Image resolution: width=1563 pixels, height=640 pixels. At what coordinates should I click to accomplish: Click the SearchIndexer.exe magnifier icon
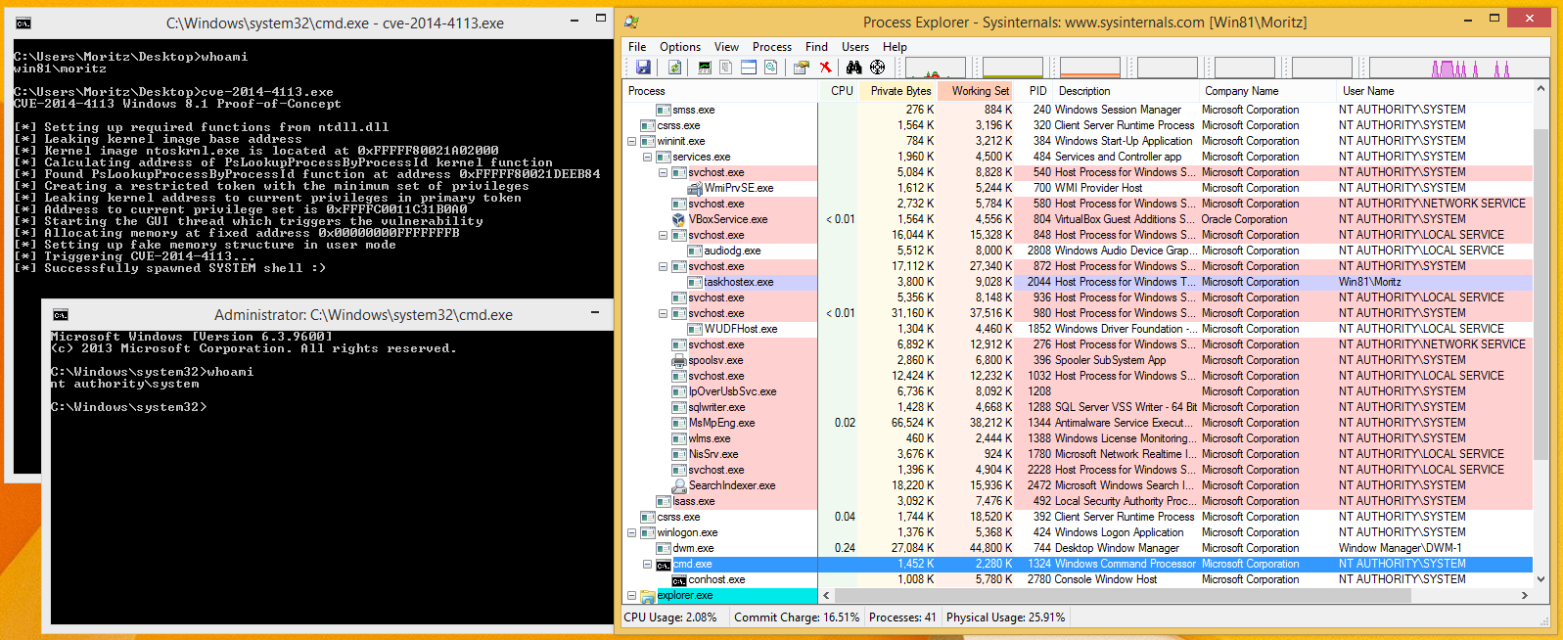(680, 485)
